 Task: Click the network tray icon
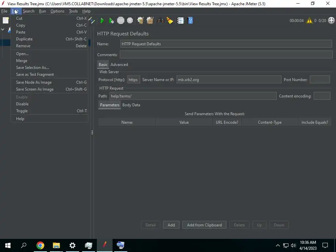click(286, 245)
